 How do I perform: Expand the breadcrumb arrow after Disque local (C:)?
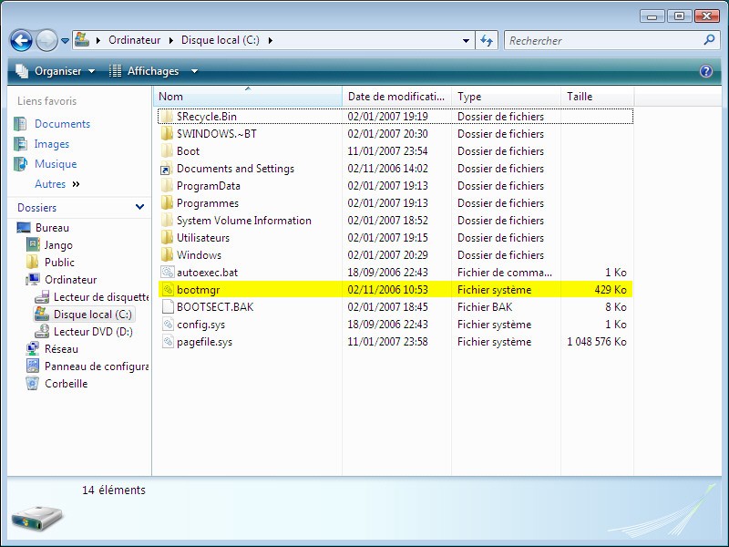click(270, 40)
